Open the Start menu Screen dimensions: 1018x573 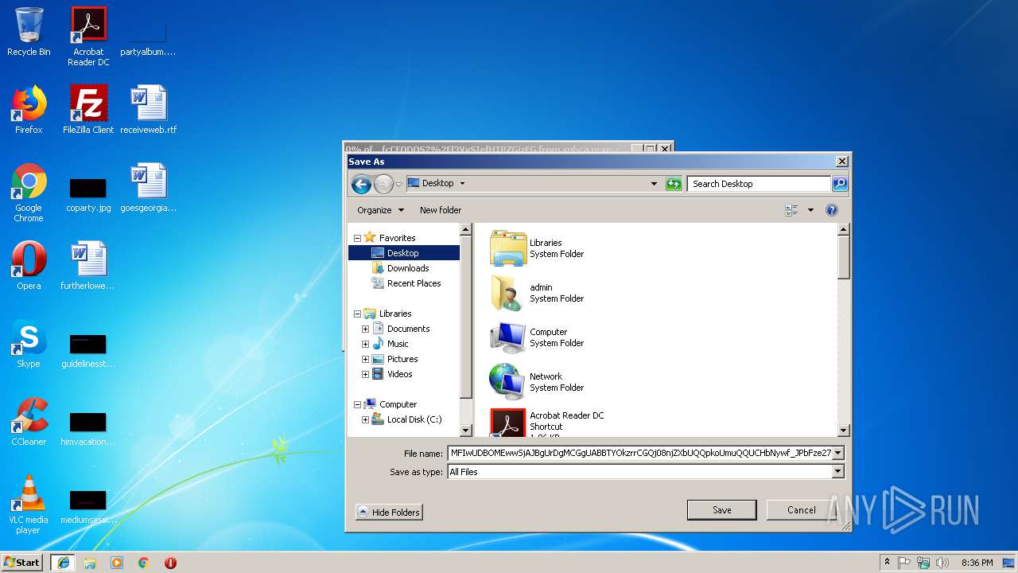(x=22, y=563)
